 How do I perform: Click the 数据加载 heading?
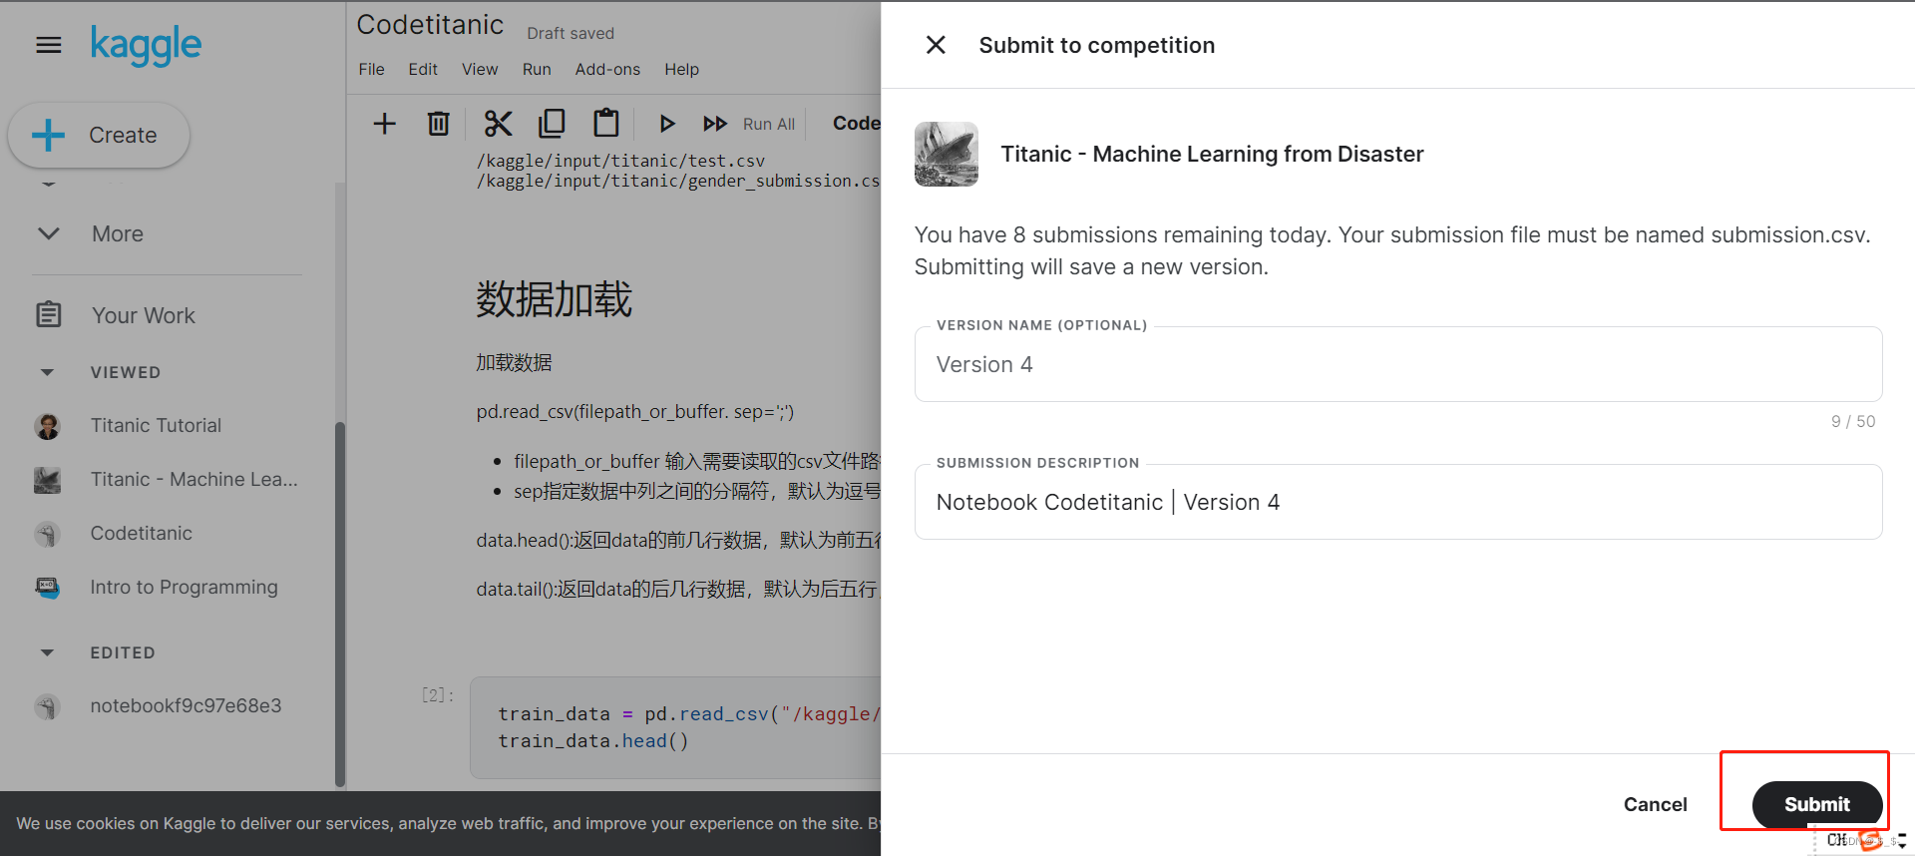554,299
